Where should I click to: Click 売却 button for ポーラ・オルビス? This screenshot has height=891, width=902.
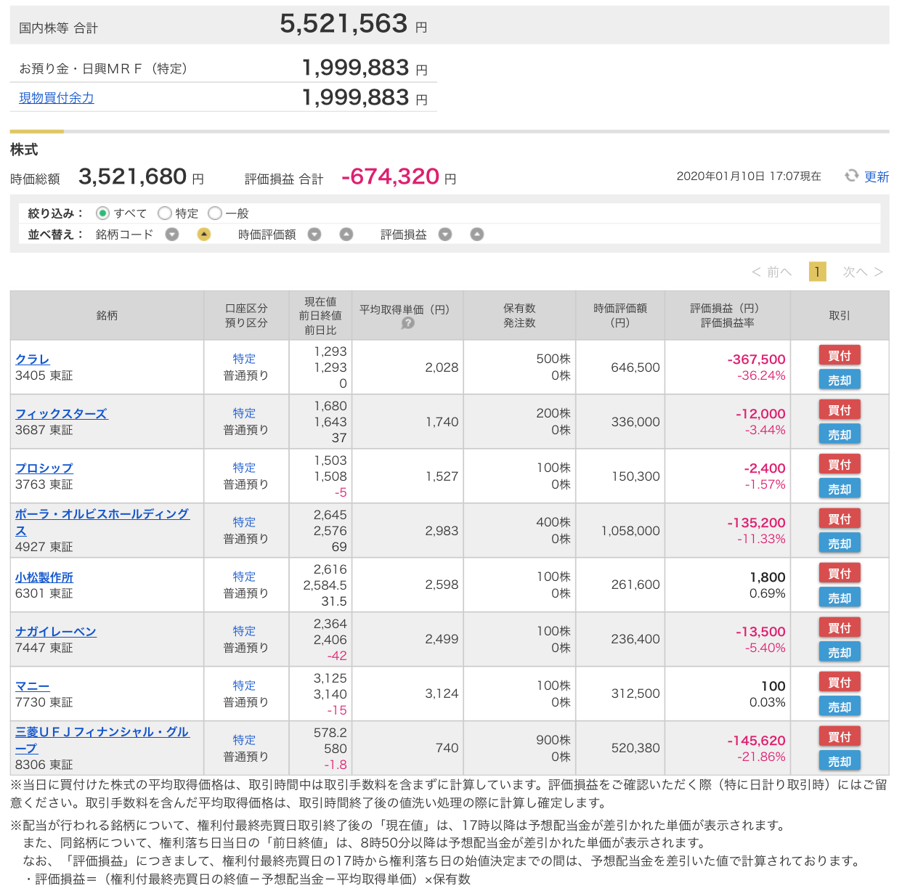point(840,543)
